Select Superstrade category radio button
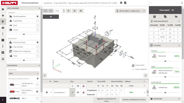Image resolution: width=184 pixels, height=103 pixels. [38, 21]
